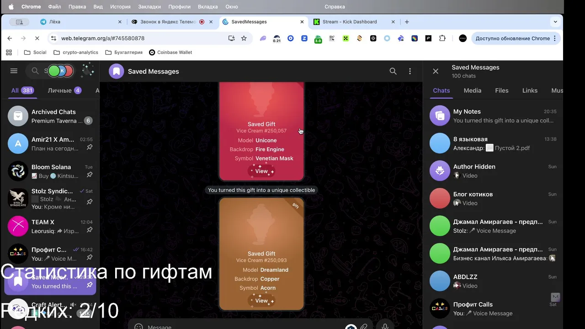Open the red Unicone gift card

tap(261, 132)
